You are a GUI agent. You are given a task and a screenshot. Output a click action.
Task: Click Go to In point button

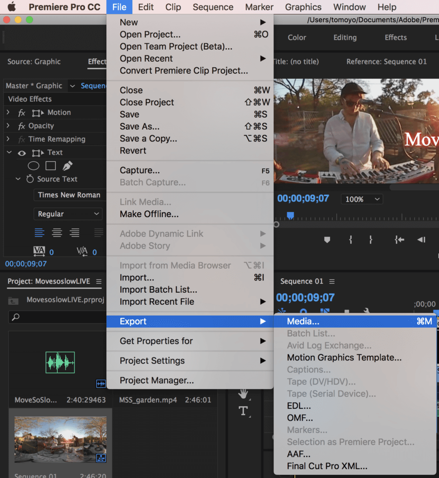point(399,240)
